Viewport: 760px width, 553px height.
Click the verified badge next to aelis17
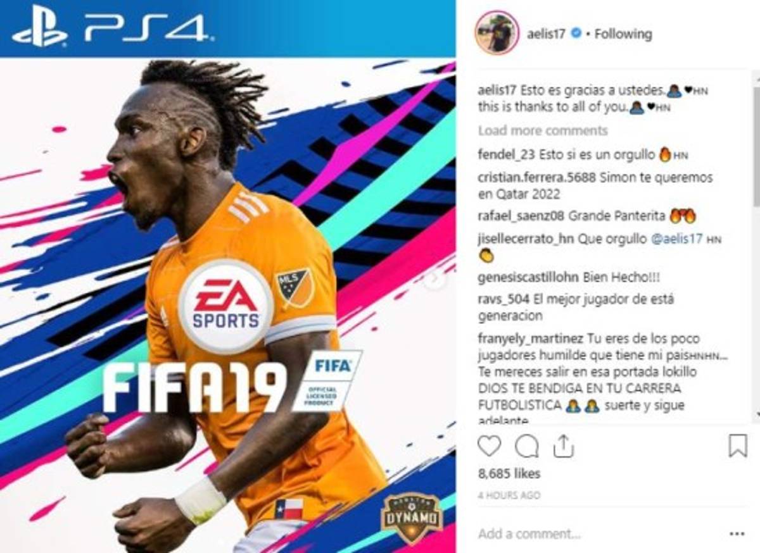coord(576,34)
